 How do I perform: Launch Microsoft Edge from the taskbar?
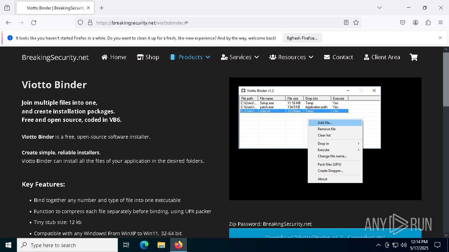[x=144, y=245]
